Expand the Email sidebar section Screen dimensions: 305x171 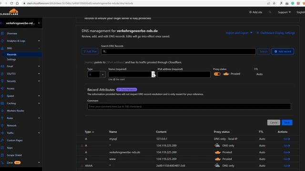[x=39, y=66]
